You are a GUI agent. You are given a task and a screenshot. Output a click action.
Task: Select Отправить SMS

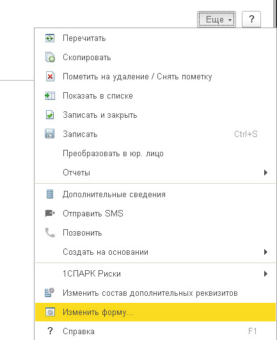[x=155, y=213]
